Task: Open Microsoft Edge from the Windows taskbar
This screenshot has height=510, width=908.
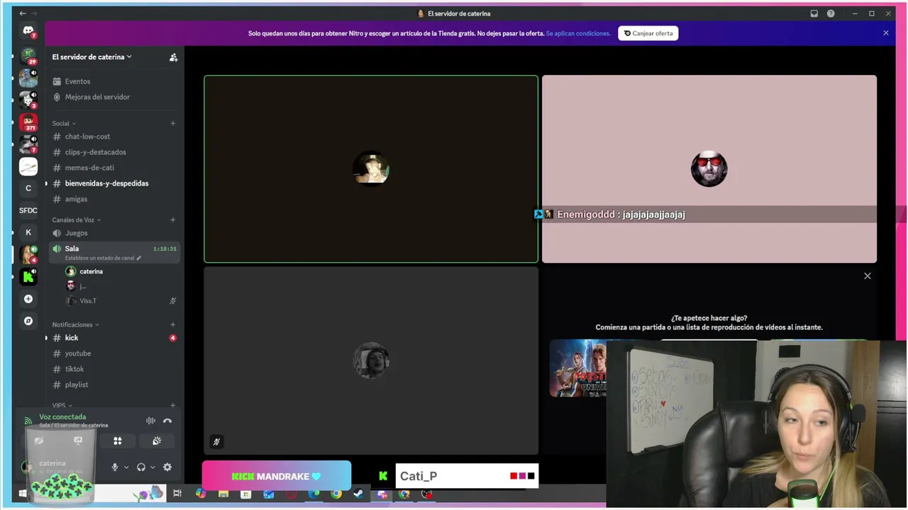Action: tap(314, 494)
